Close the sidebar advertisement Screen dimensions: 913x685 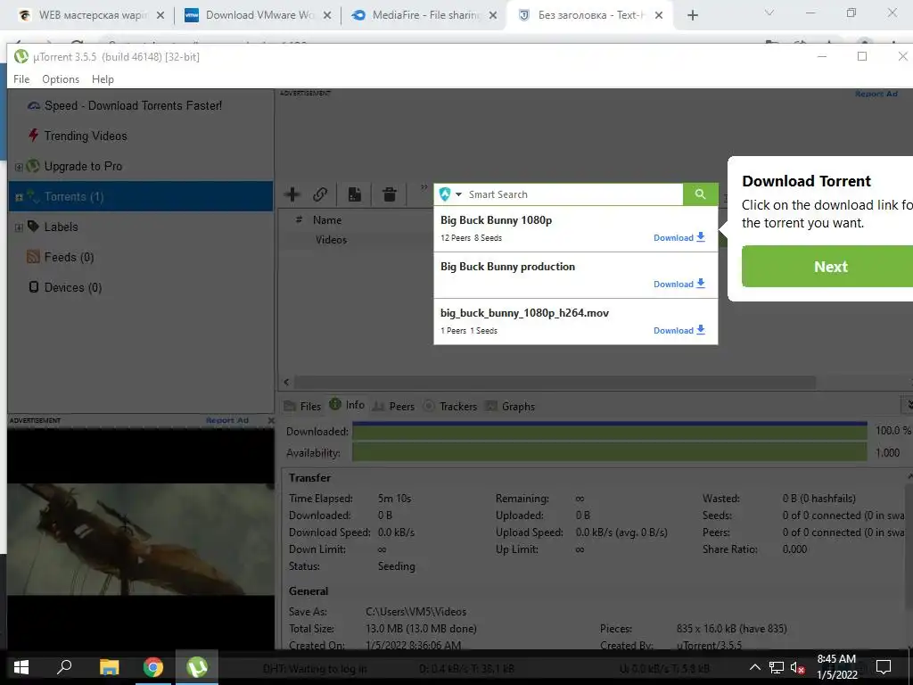tap(270, 420)
